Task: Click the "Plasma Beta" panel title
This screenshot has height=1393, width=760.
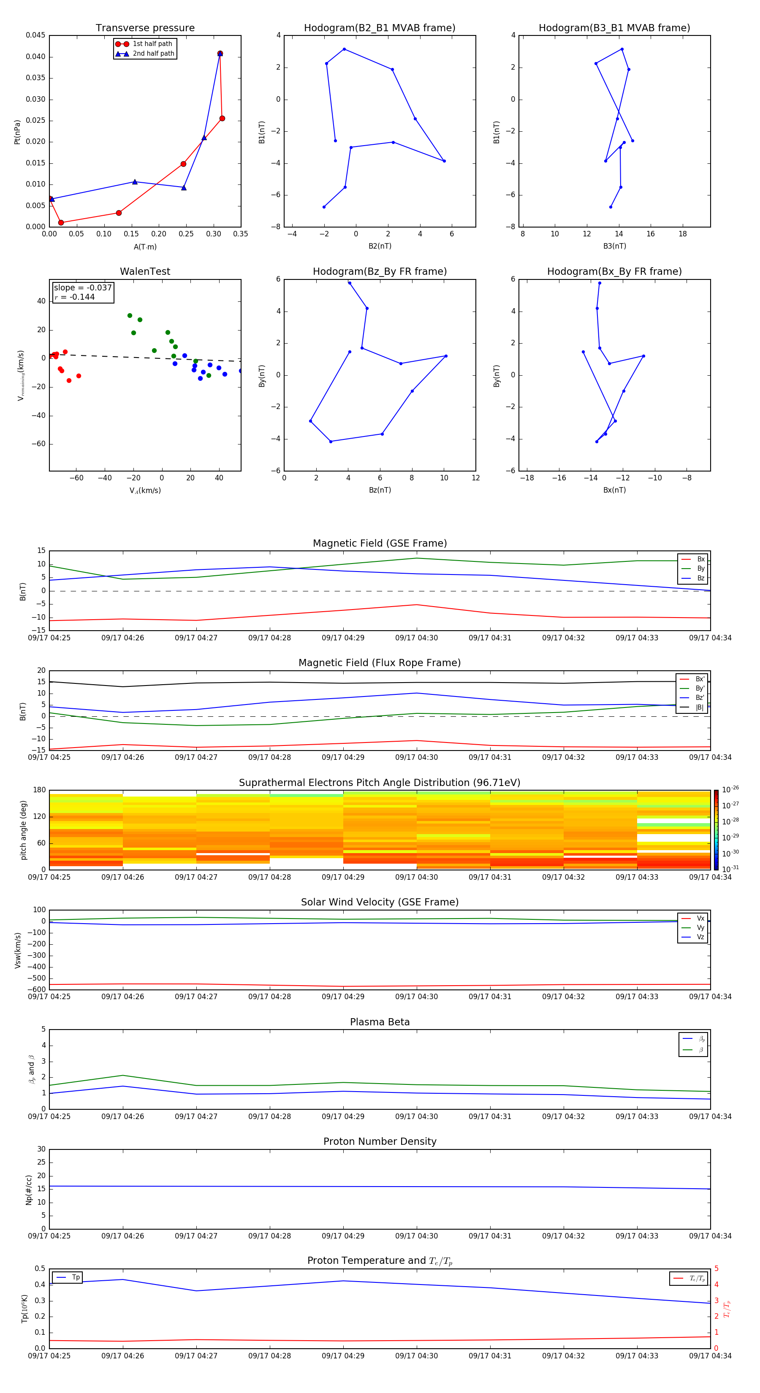Action: tap(380, 1022)
